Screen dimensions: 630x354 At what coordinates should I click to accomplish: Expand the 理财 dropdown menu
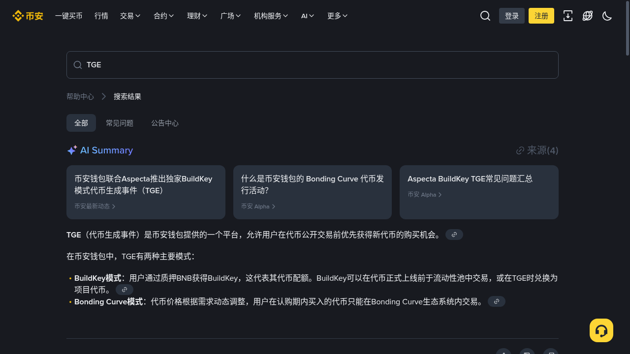[197, 16]
